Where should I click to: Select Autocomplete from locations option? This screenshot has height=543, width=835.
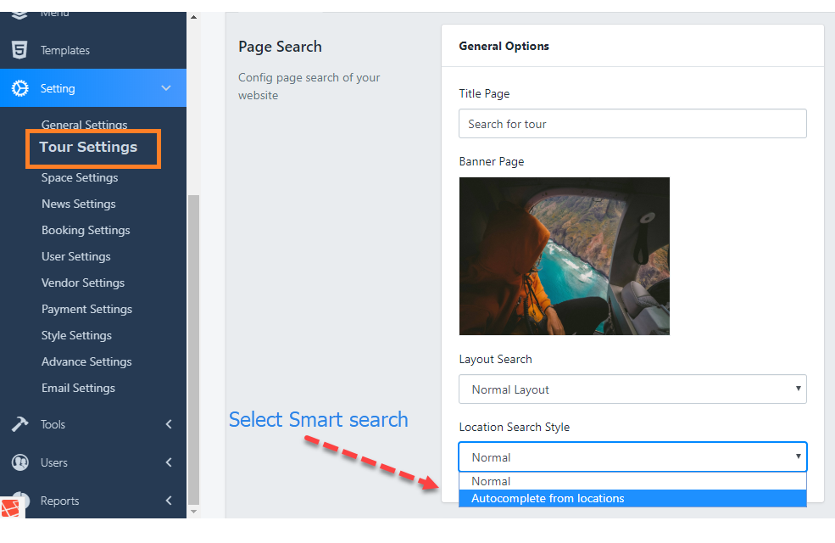[x=632, y=498]
